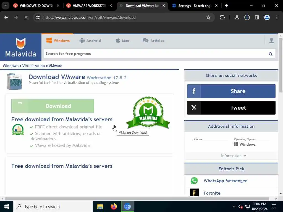Click the Fortnite icon
The width and height of the screenshot is (283, 212).
tap(194, 192)
